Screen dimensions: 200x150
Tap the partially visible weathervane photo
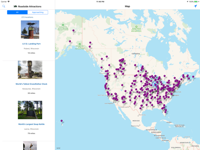(x=30, y=146)
